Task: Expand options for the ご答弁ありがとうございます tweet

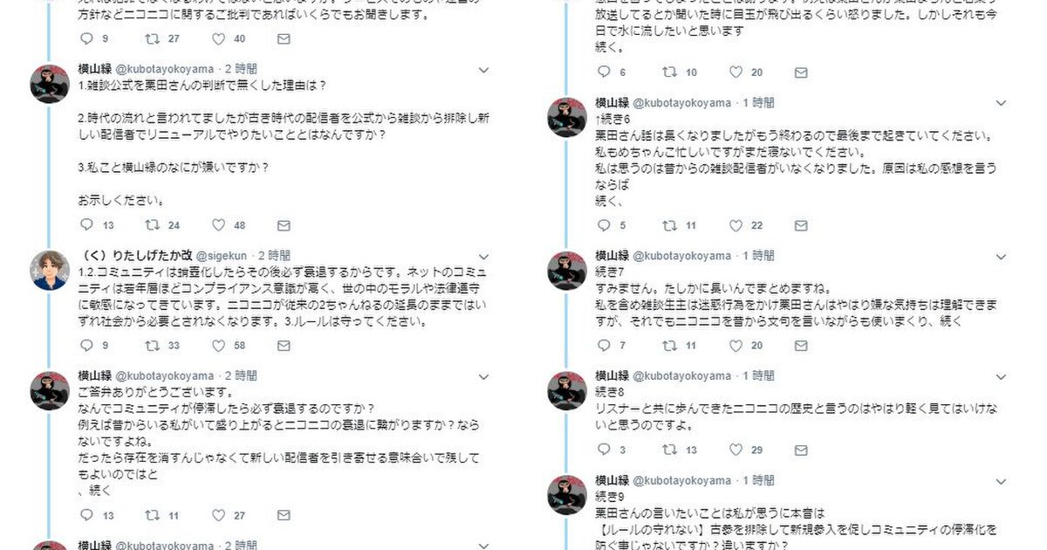Action: coord(484,376)
